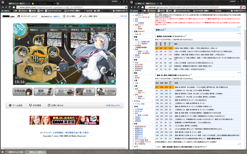The image size is (247, 154).
Task: Click the 友達招待 Friend button
Action: (x=106, y=92)
